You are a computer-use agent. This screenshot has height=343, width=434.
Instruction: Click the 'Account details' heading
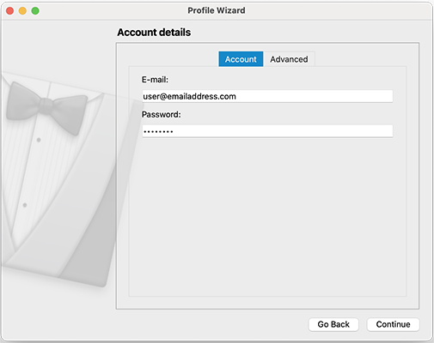[154, 33]
